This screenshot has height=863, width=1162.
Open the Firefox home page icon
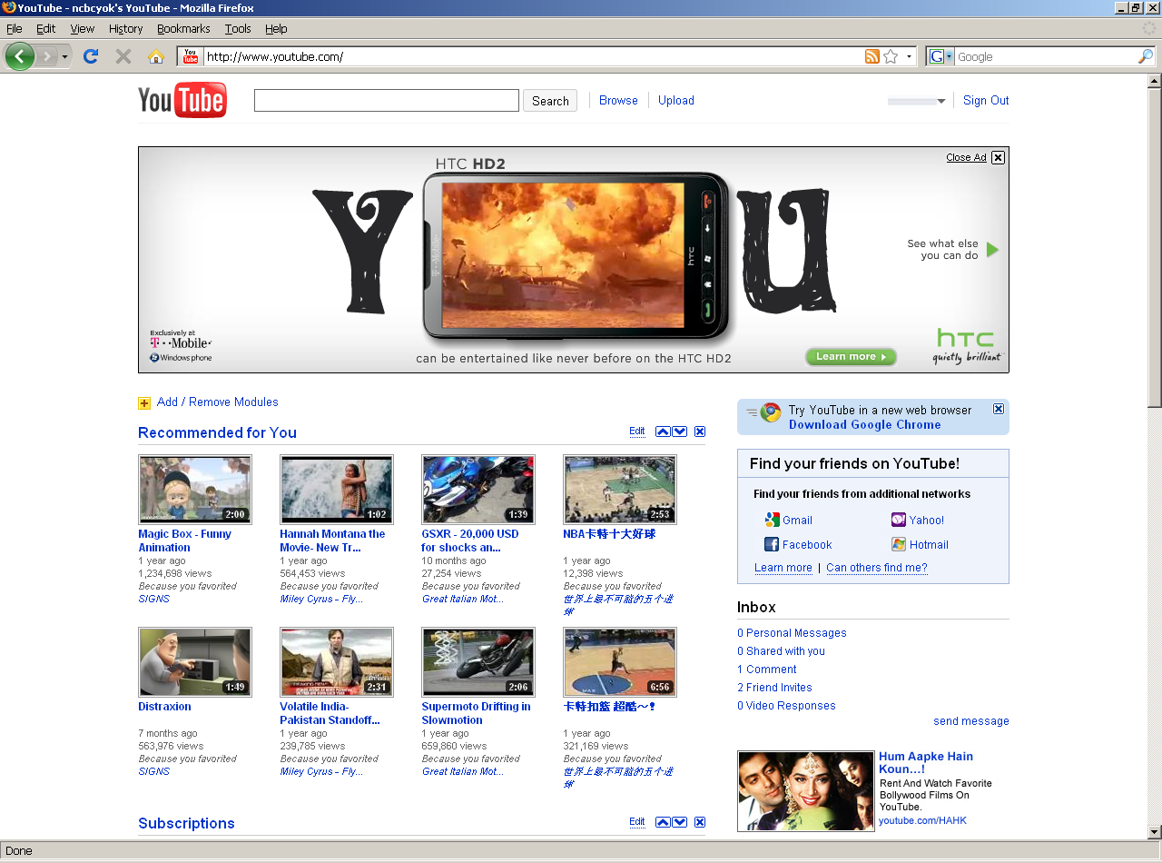(x=156, y=56)
